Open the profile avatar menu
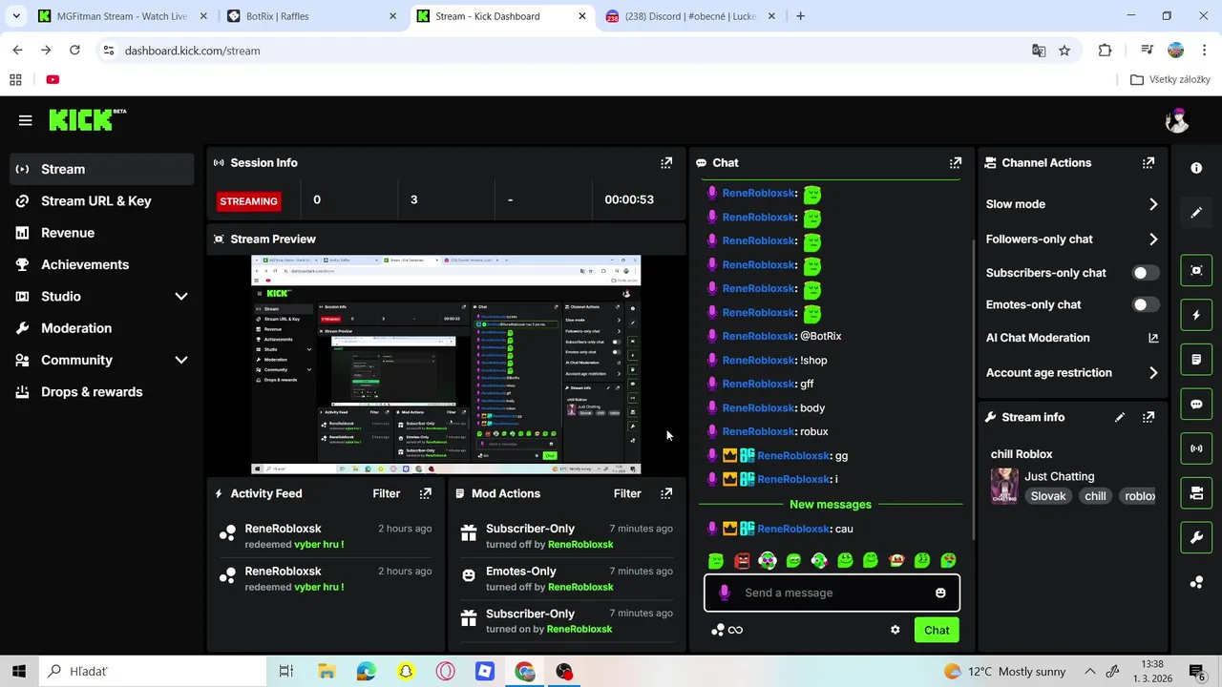 1176,120
